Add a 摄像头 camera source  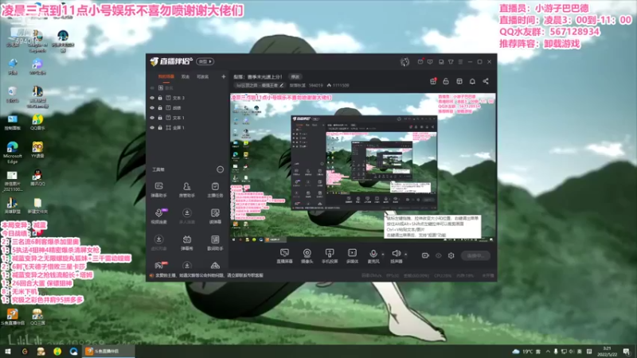click(x=307, y=256)
